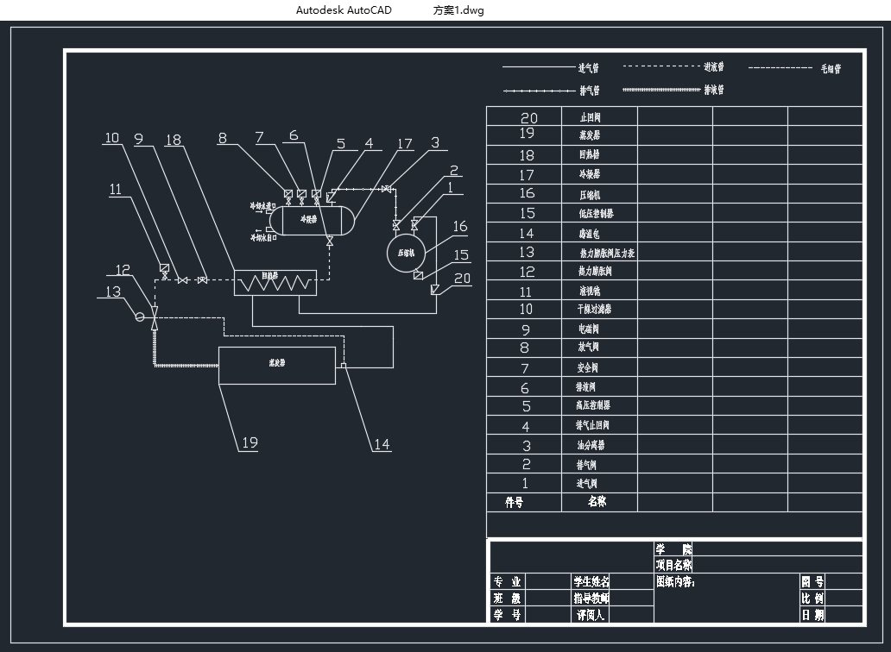Click the compressor circle labeled 压缩机
This screenshot has width=891, height=652.
pyautogui.click(x=407, y=254)
